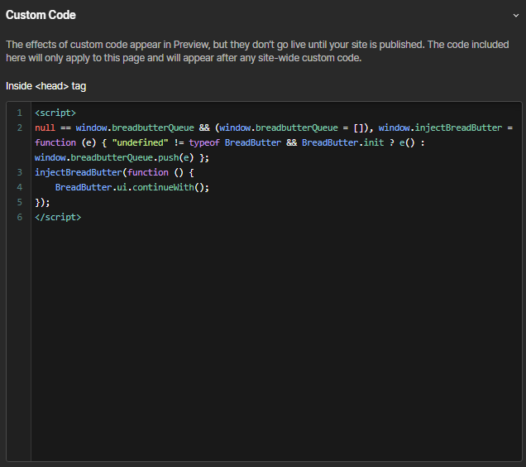Select line number 4 in the gutter

[19, 187]
